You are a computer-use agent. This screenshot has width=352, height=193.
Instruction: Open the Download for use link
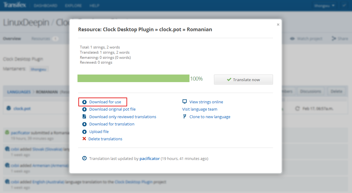pyautogui.click(x=105, y=102)
